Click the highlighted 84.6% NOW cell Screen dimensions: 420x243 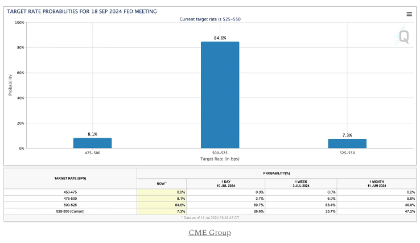[162, 205]
